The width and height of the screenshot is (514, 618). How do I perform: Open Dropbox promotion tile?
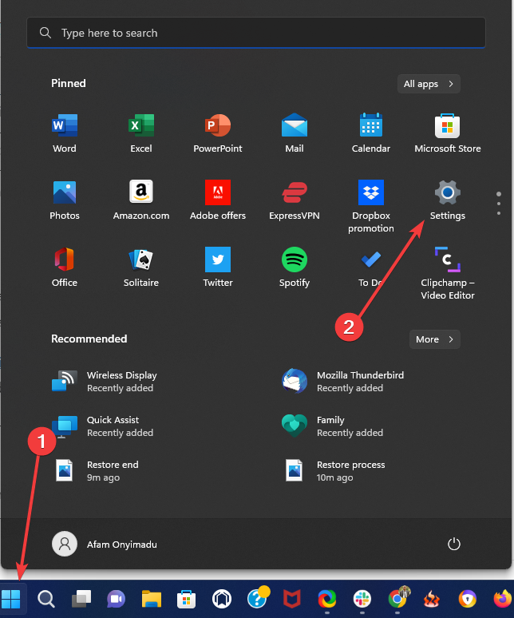[370, 206]
